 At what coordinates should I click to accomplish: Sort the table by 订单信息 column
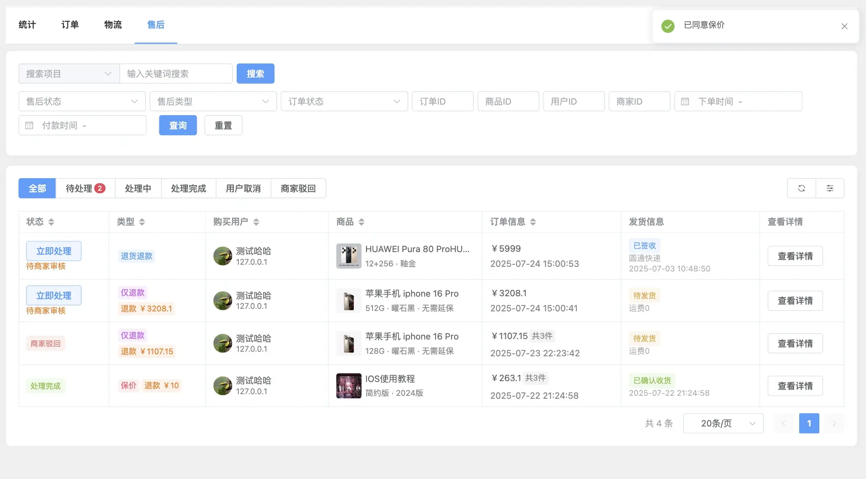tap(533, 222)
